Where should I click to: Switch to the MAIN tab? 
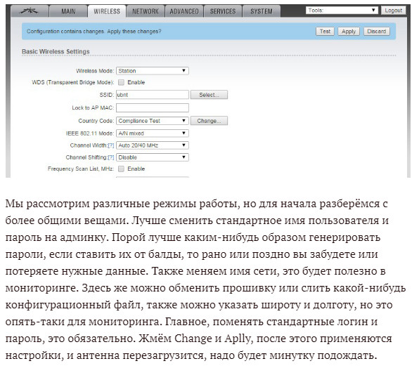pyautogui.click(x=68, y=11)
